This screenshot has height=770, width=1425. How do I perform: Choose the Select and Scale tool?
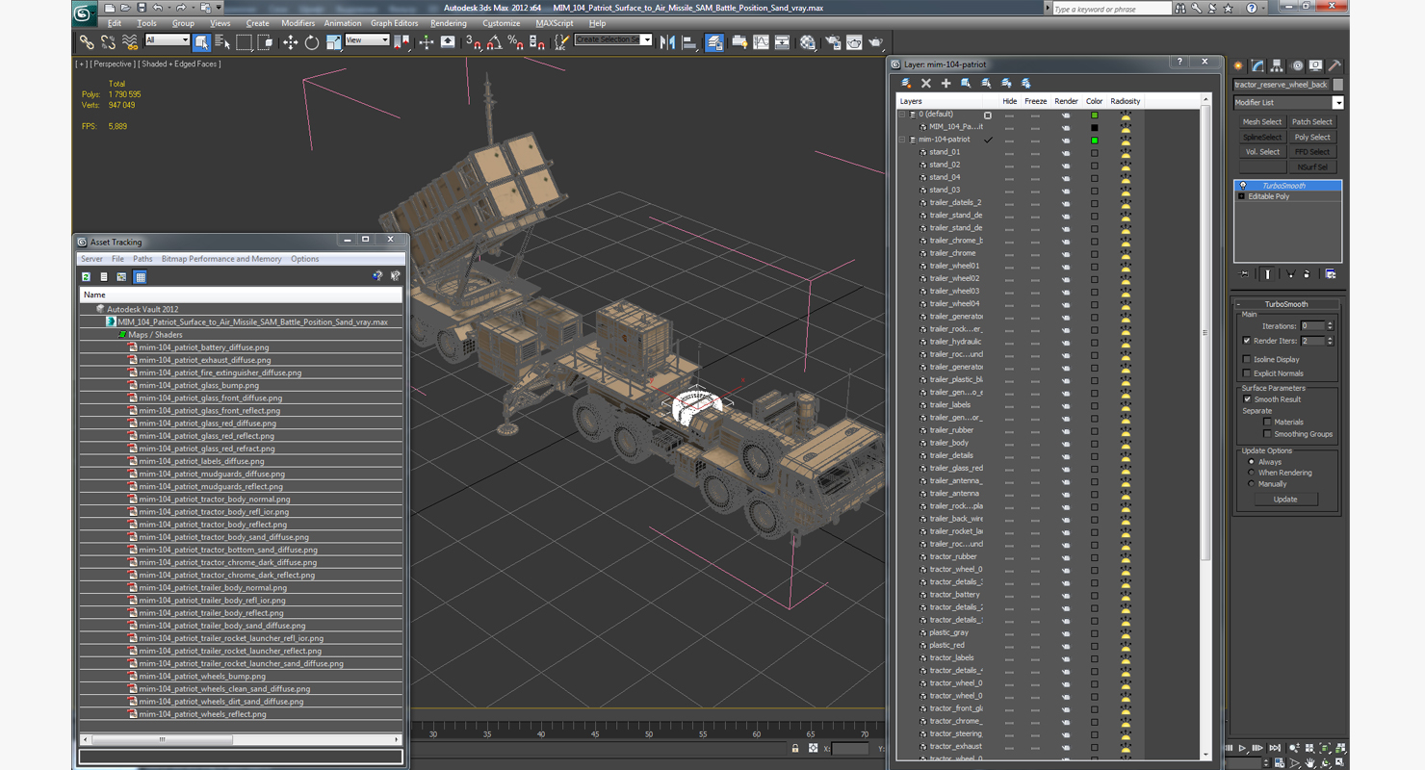333,42
